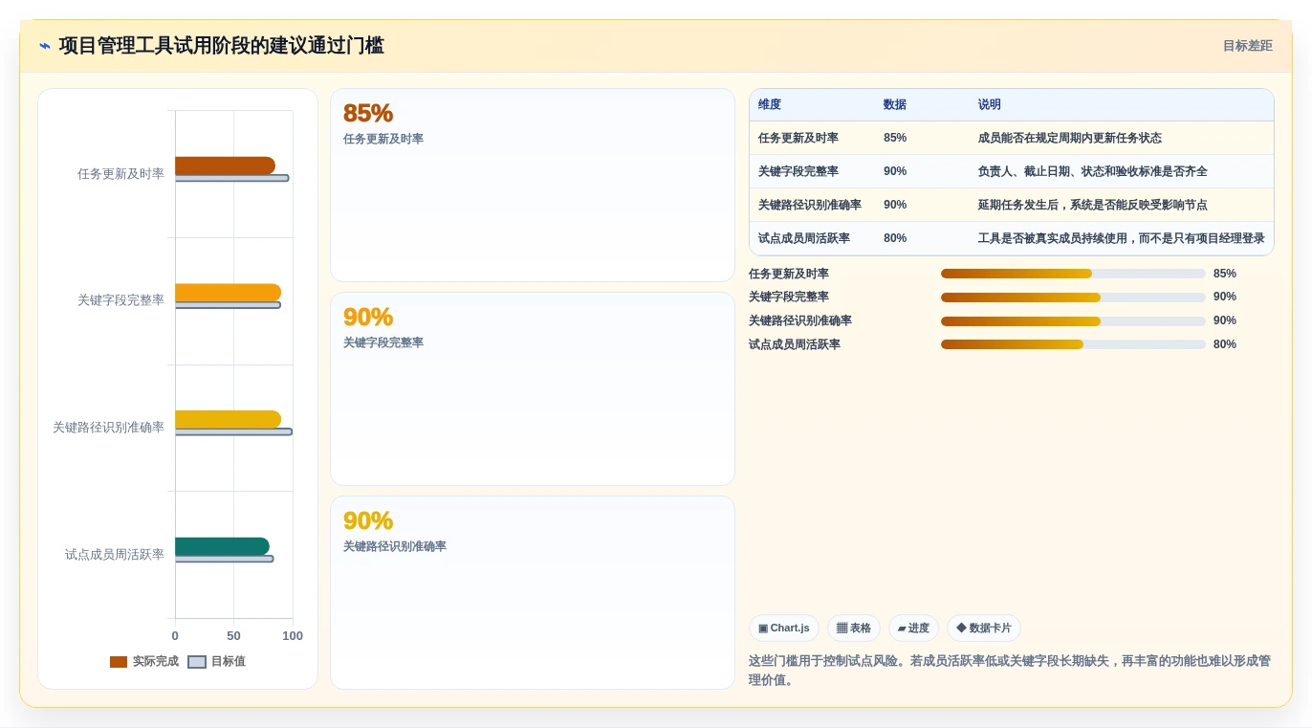
Task: Click the description 成员能否在规定周期内更新任务状态
Action: click(x=1069, y=138)
